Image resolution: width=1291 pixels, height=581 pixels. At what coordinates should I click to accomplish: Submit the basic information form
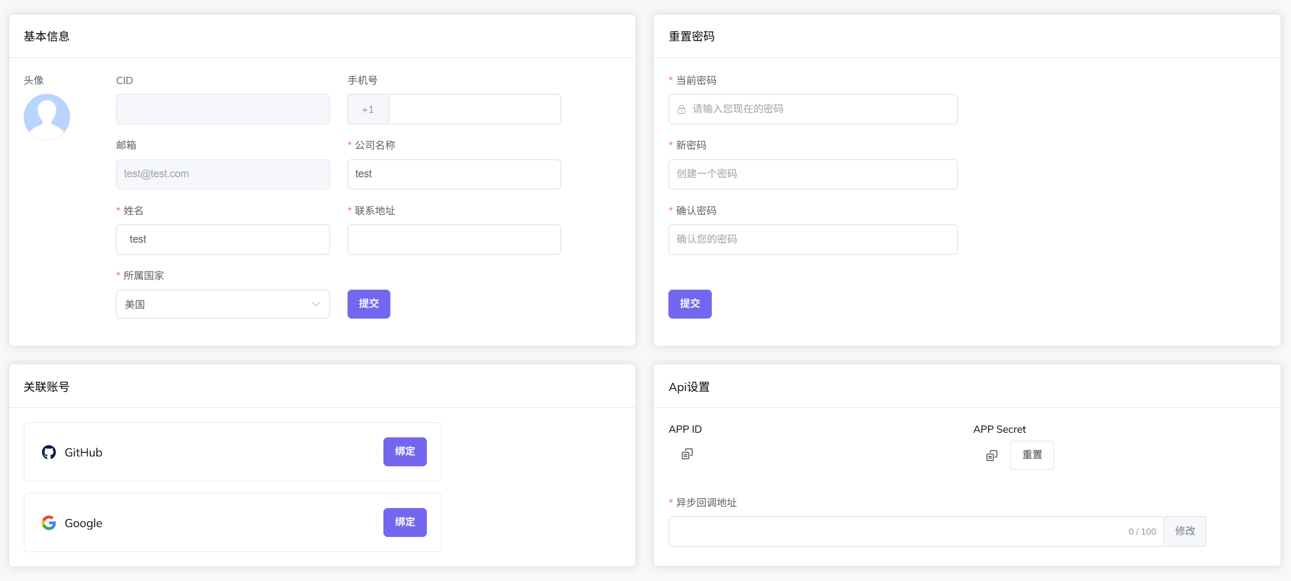point(368,304)
